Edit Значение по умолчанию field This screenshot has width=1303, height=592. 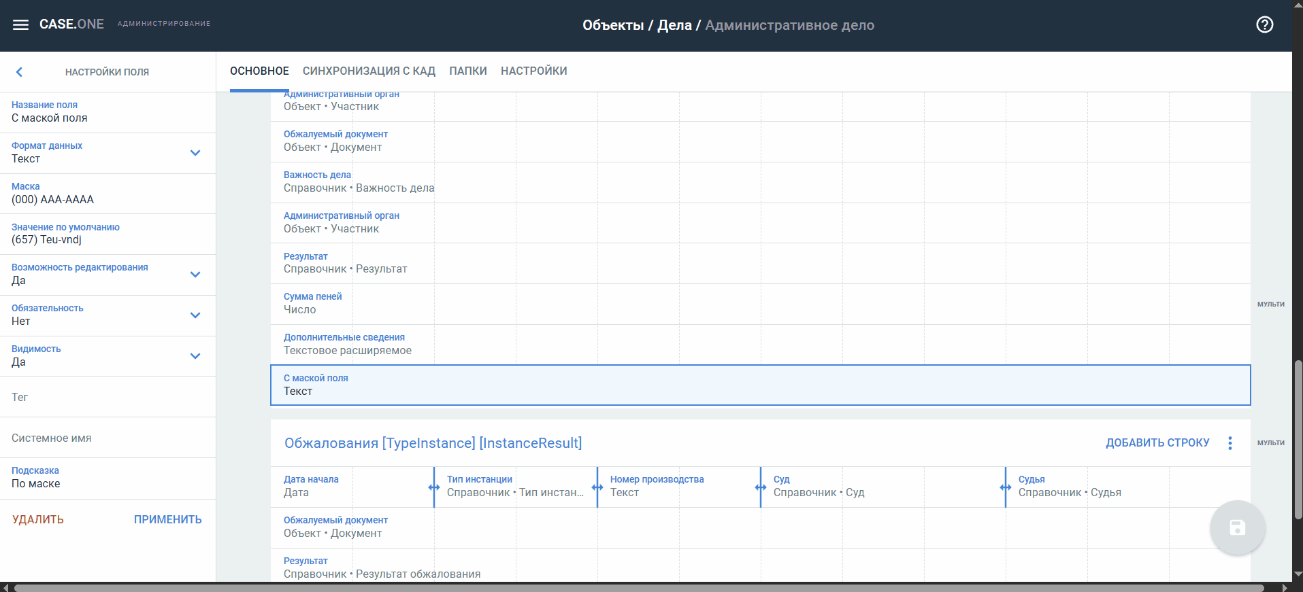pyautogui.click(x=108, y=234)
